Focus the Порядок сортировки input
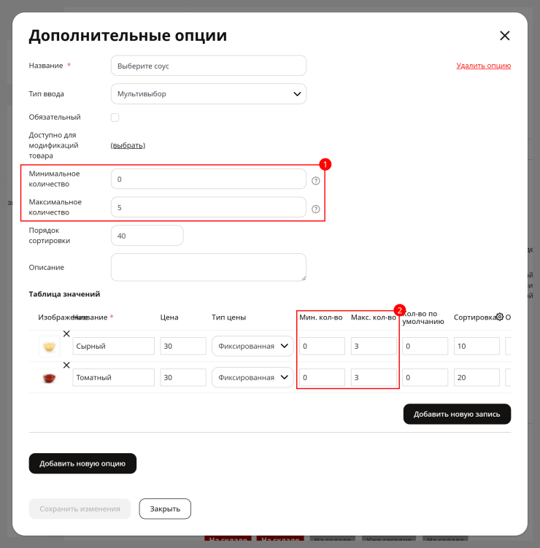 (x=147, y=236)
